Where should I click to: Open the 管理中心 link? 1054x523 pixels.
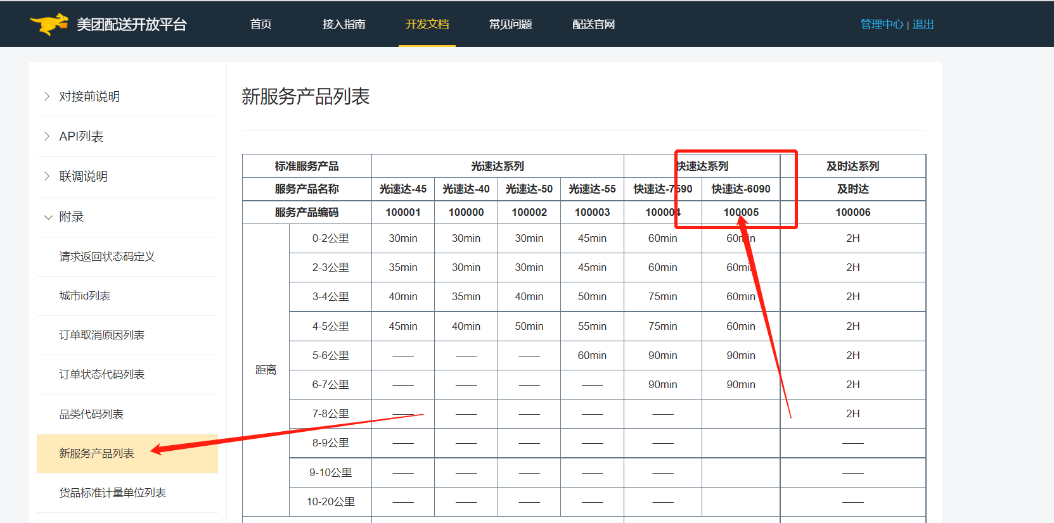click(882, 24)
